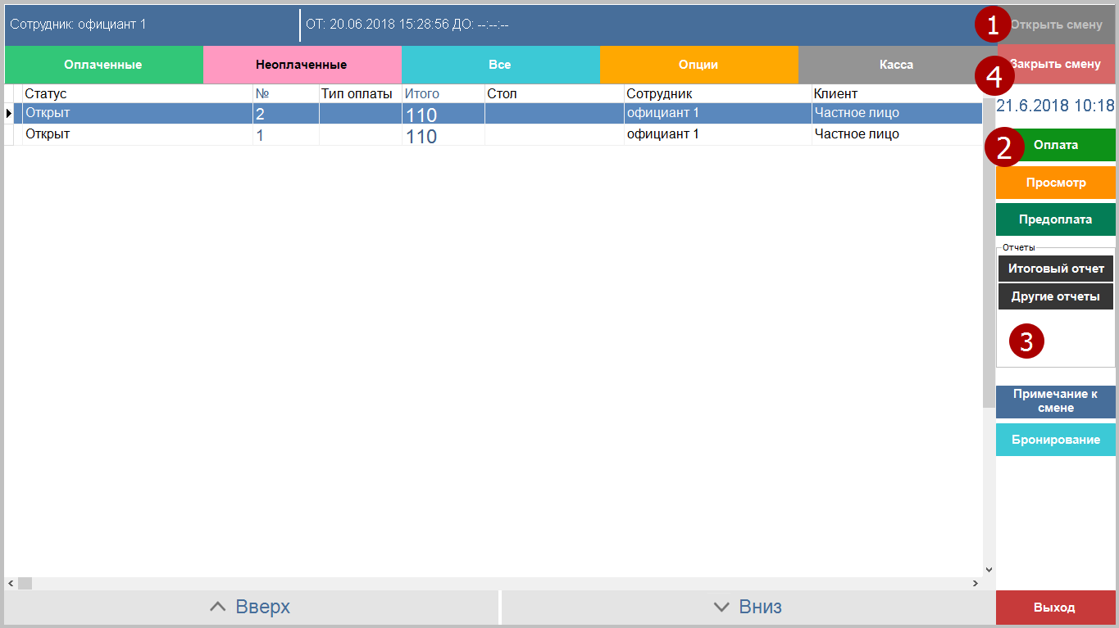1119x628 pixels.
Task: Open Другие отчеты list
Action: click(x=1055, y=296)
